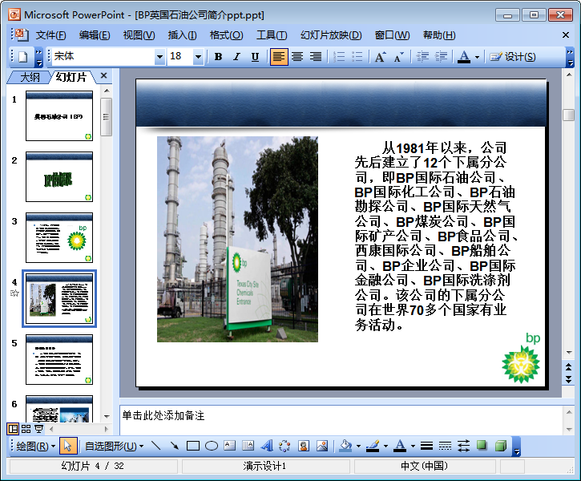581x481 pixels.
Task: Open the font size dropdown
Action: [x=198, y=57]
